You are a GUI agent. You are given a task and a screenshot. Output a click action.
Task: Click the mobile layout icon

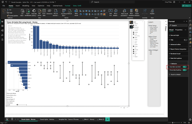[x=12, y=119]
